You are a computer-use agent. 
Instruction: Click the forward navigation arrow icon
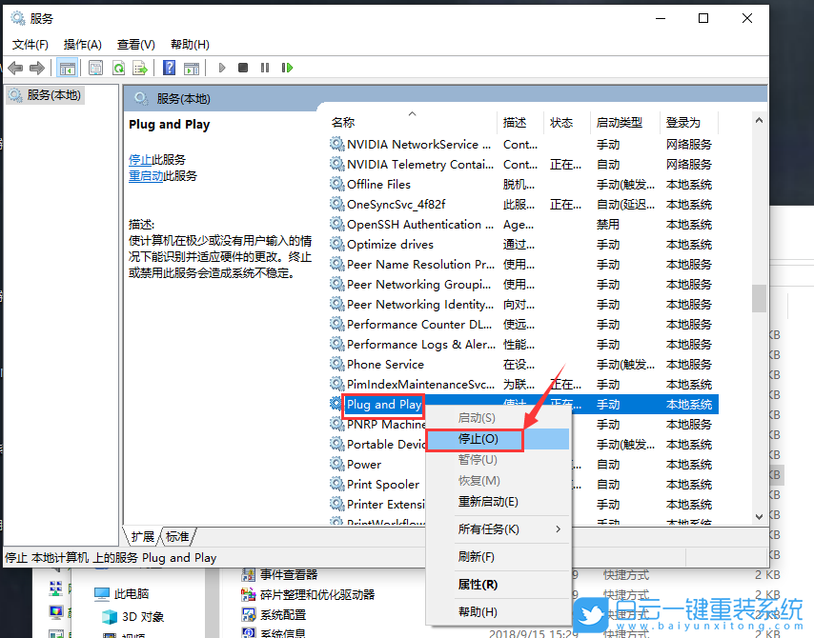click(x=37, y=68)
